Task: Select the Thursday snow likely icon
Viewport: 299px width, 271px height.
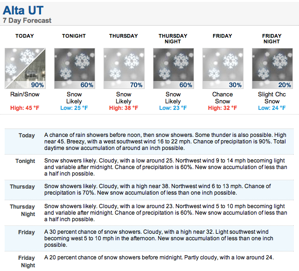Action: (124, 68)
